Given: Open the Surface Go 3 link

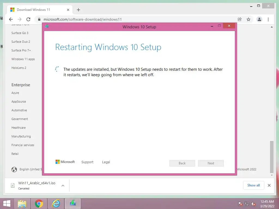Looking at the screenshot, I should pos(20,33).
